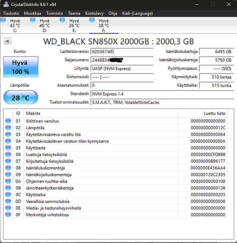Select raw value 000000000012C
This screenshot has width=237, height=243.
[x=208, y=128]
